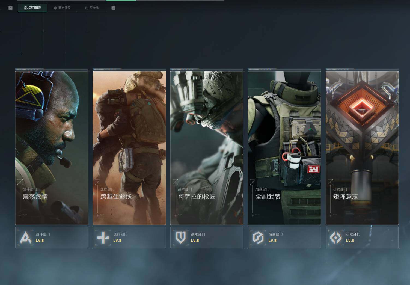Click the 震荡危情 mission title
Image resolution: width=410 pixels, height=285 pixels.
35,197
